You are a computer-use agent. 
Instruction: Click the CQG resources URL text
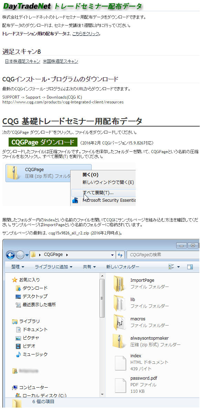(x=63, y=102)
